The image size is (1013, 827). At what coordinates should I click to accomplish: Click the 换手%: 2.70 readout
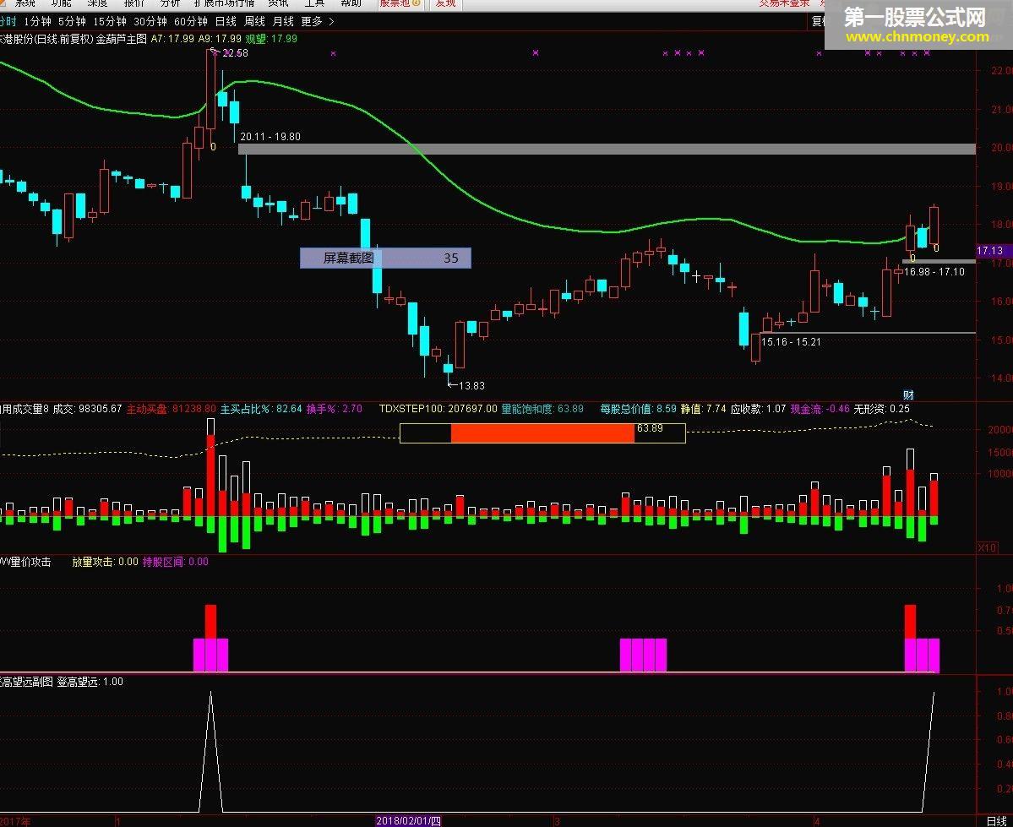pyautogui.click(x=335, y=409)
